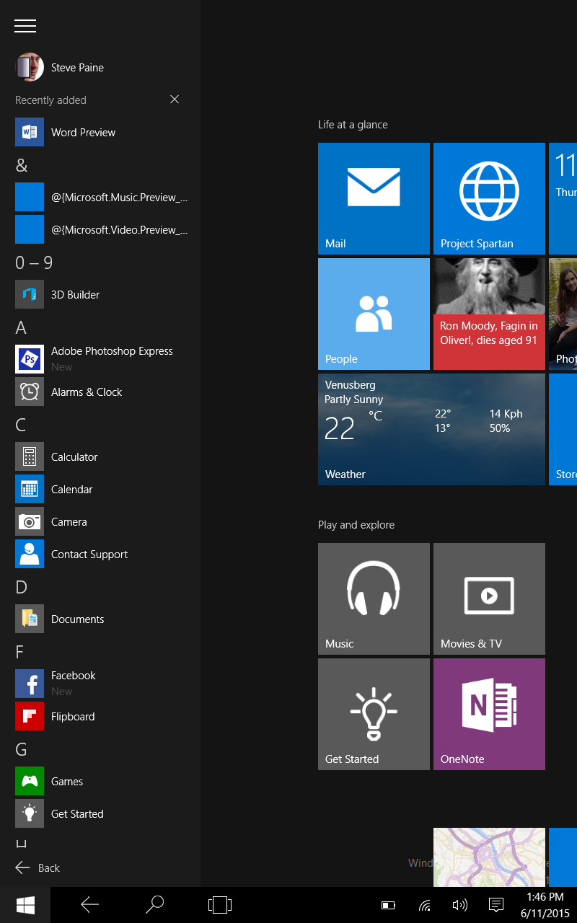Viewport: 577px width, 923px height.
Task: Click Steve Paine user avatar
Action: tap(30, 67)
